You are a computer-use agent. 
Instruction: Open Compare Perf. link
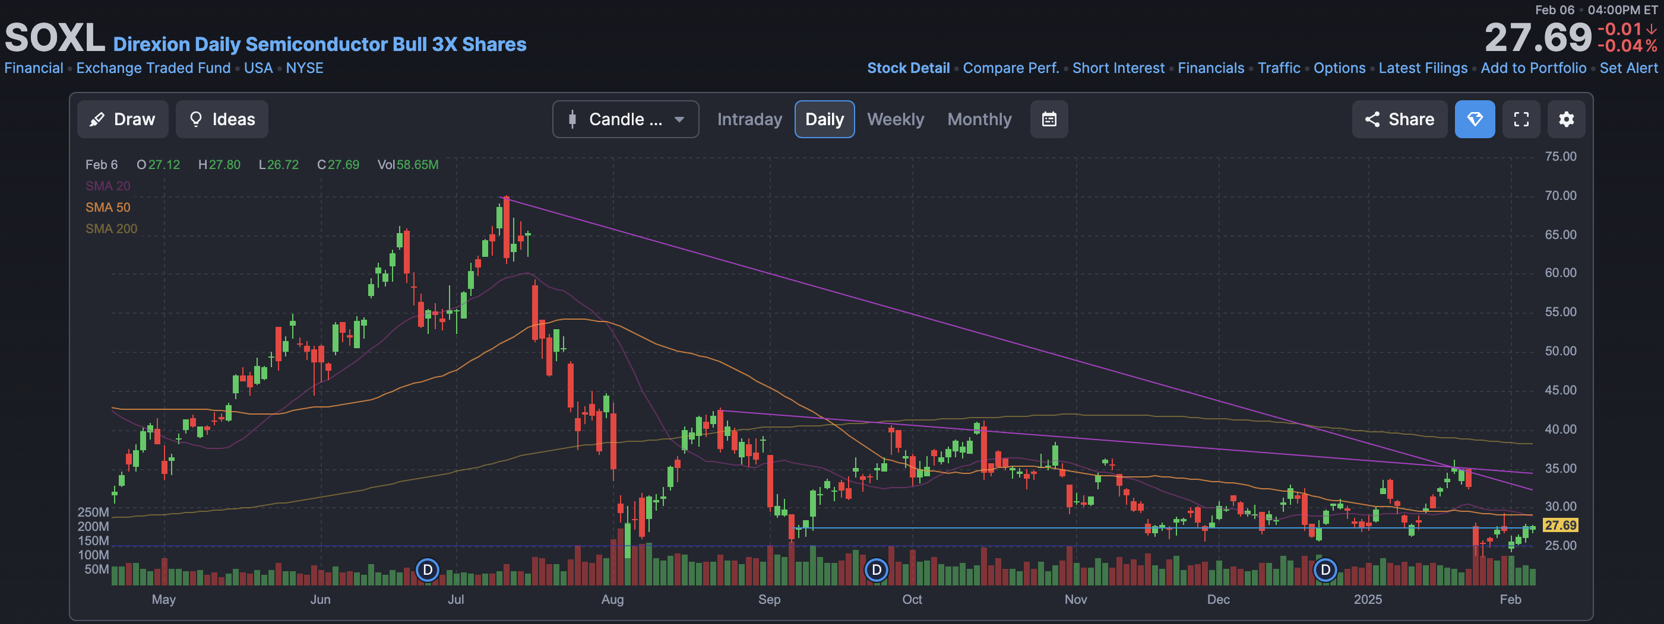click(x=1011, y=68)
